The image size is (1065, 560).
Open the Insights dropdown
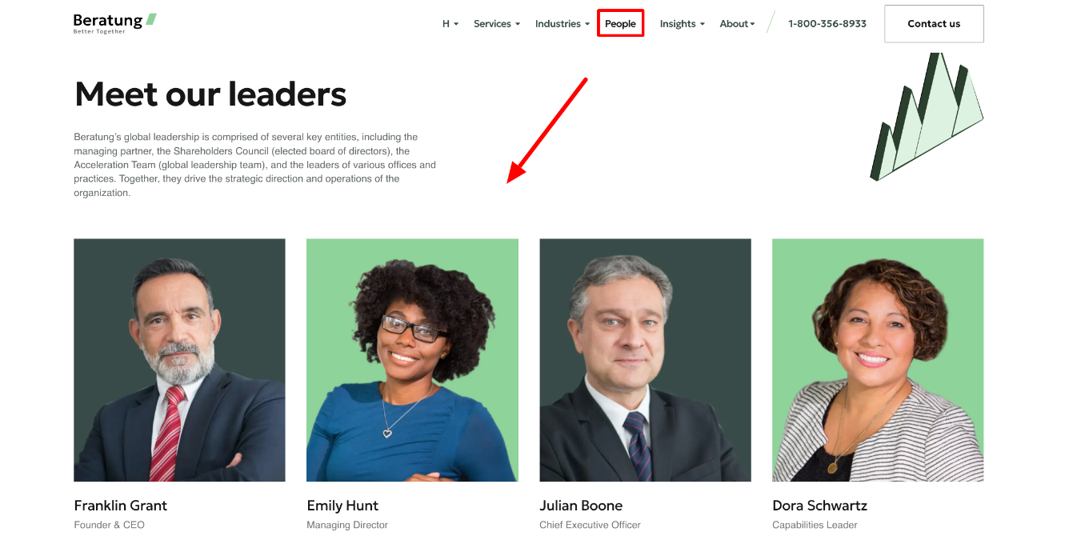683,24
